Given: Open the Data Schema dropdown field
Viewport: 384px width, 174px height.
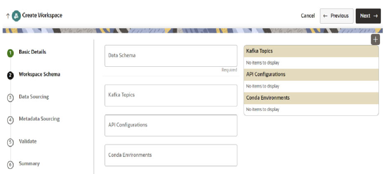Looking at the screenshot, I should click(x=171, y=56).
